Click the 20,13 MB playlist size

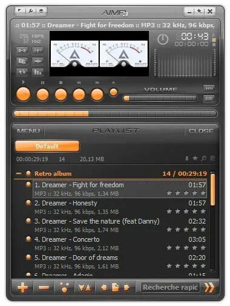tap(92, 159)
